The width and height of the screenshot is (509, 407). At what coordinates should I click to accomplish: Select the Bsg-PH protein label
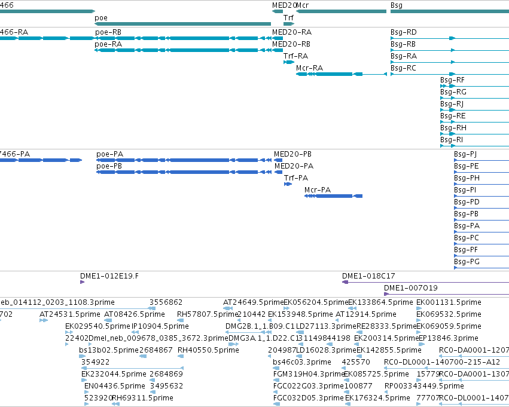pyautogui.click(x=467, y=178)
